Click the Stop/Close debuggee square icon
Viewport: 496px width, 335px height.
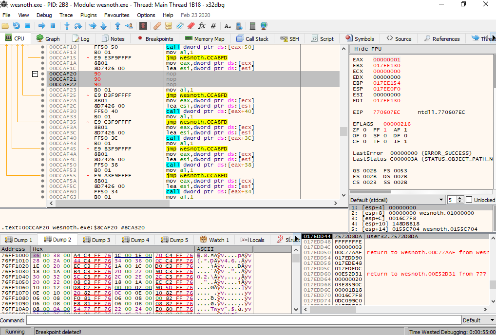click(x=27, y=26)
